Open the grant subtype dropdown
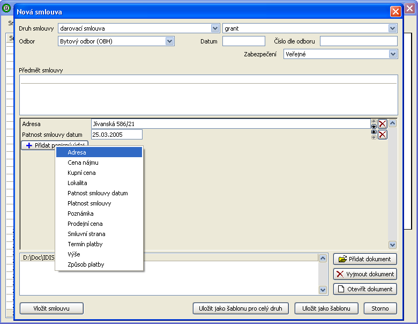This screenshot has height=324, width=418. coord(393,28)
